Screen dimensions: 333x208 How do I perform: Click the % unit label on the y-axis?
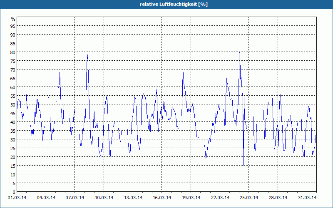coord(13,19)
